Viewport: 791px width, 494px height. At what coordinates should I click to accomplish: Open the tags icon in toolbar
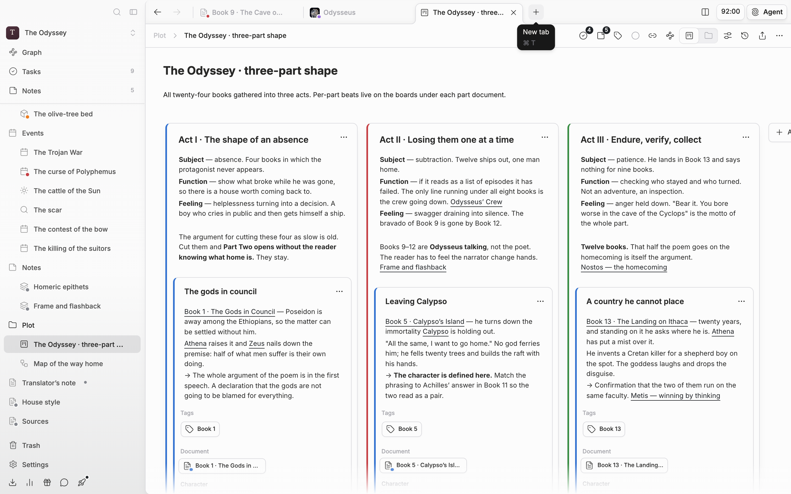[x=618, y=36]
